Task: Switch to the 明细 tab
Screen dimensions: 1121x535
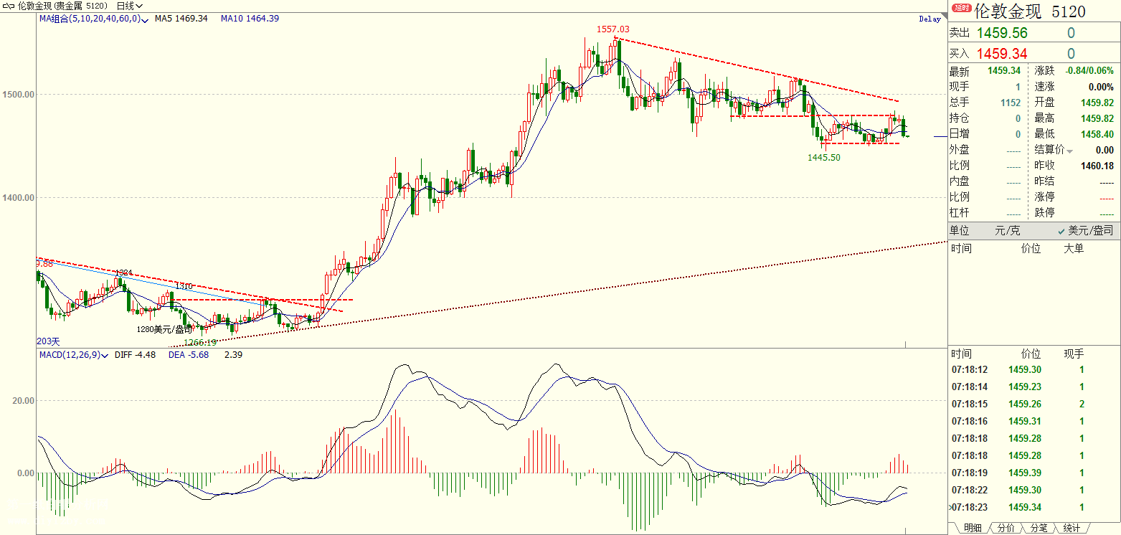Action: 973,528
